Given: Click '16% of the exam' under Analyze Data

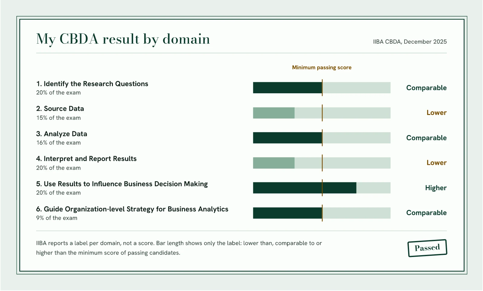Looking at the screenshot, I should pos(59,143).
